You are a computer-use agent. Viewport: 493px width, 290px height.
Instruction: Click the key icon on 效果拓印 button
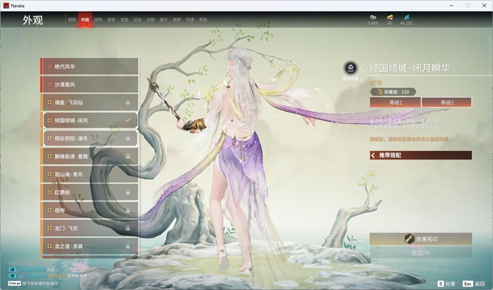[409, 239]
